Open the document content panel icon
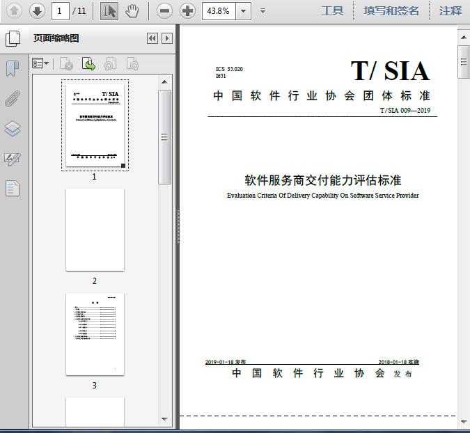This screenshot has height=433, width=470. coord(13,189)
